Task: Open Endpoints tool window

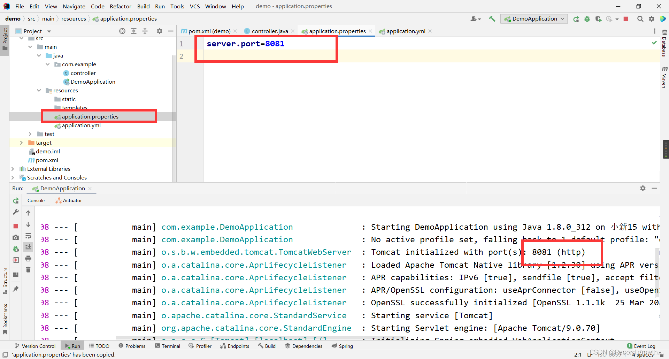Action: click(x=235, y=346)
